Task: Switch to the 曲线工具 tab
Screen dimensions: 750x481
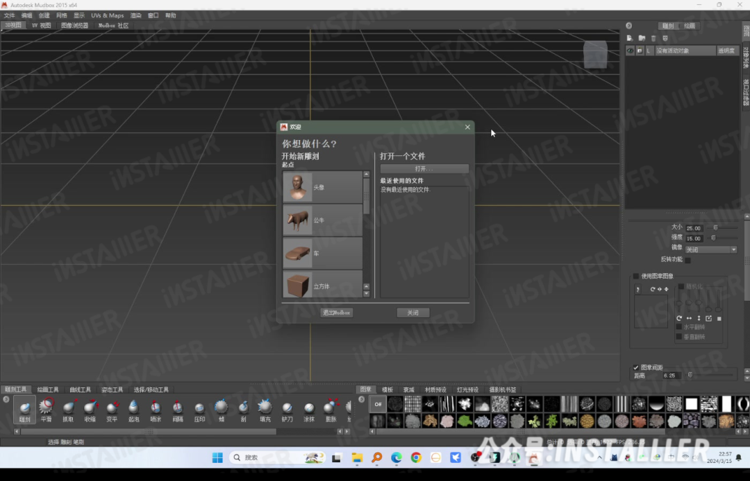Action: (80, 390)
